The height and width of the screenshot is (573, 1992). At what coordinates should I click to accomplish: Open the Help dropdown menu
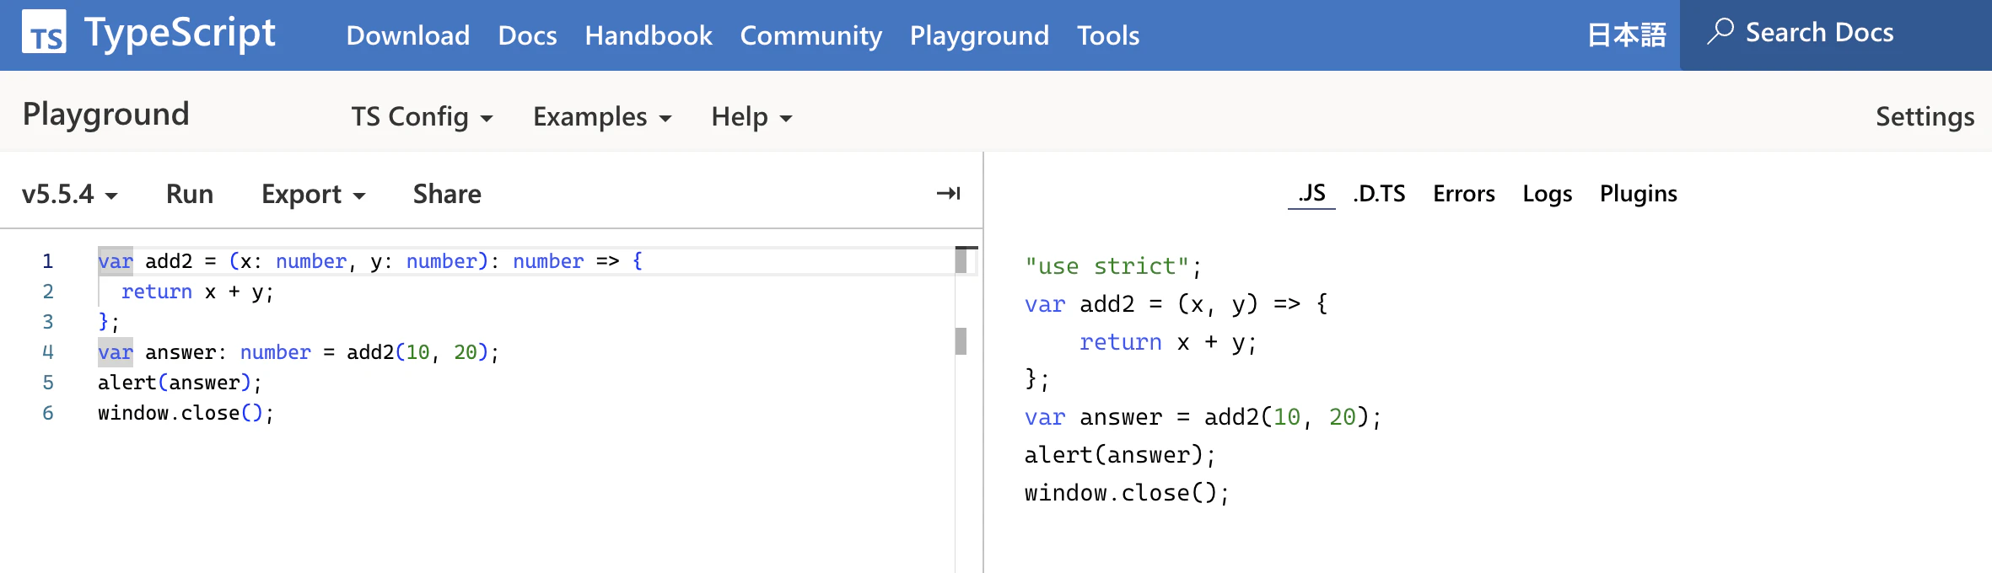click(751, 116)
